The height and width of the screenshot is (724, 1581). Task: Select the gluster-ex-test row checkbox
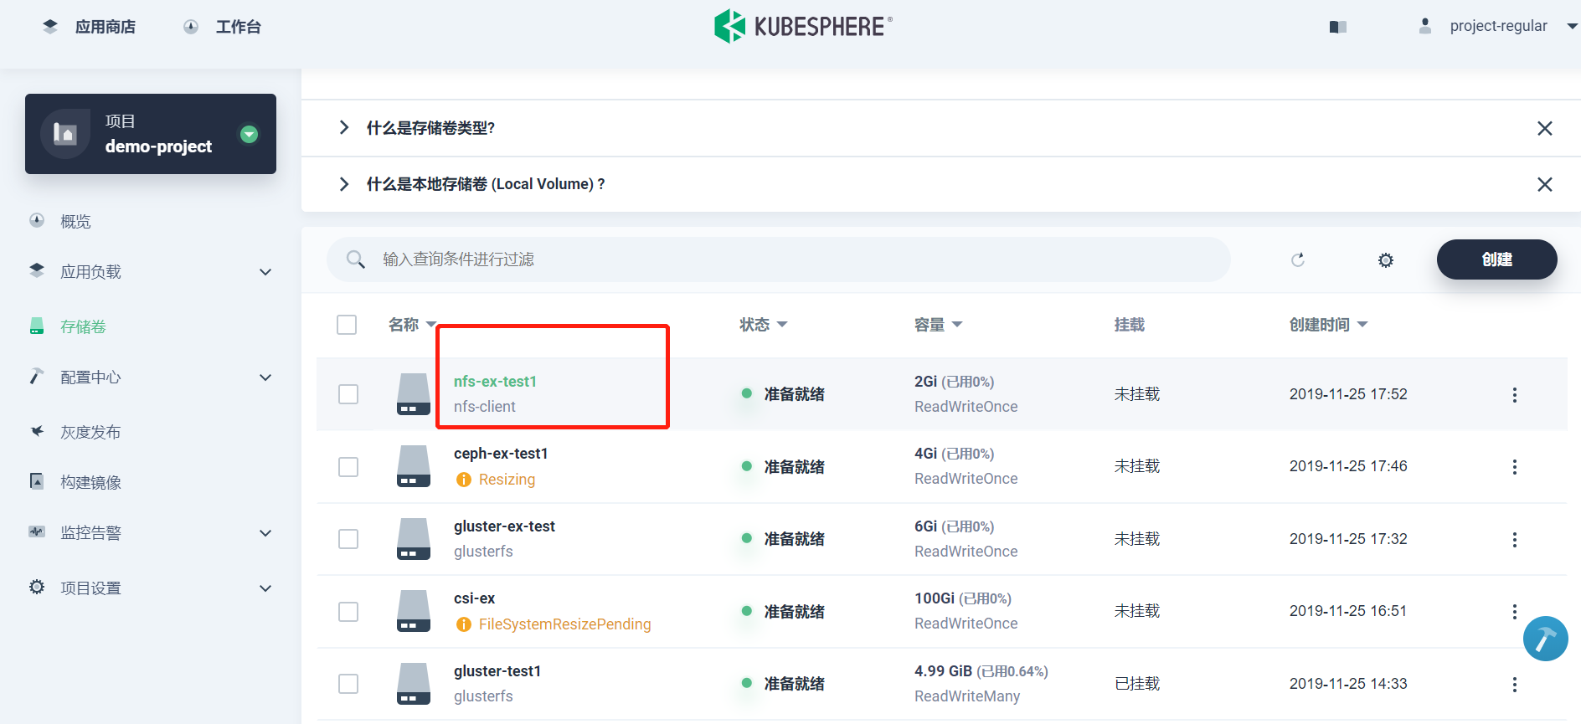click(x=348, y=539)
